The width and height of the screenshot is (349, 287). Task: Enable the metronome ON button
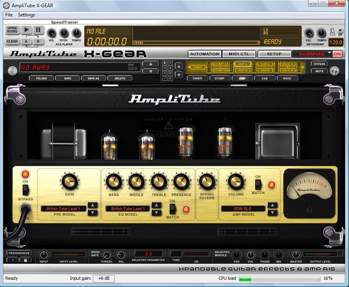point(340,30)
